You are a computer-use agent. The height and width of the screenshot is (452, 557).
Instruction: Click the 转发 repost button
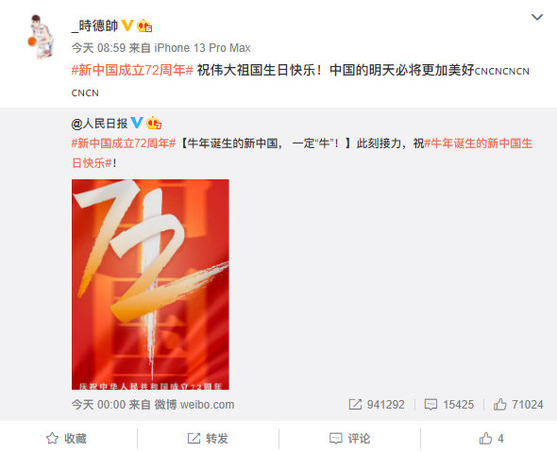point(208,439)
